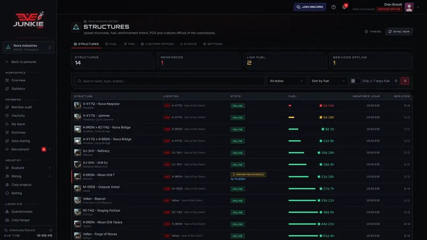Open the 4-XY7Q - Nova Keepstar row
427x240 pixels.
click(242, 106)
